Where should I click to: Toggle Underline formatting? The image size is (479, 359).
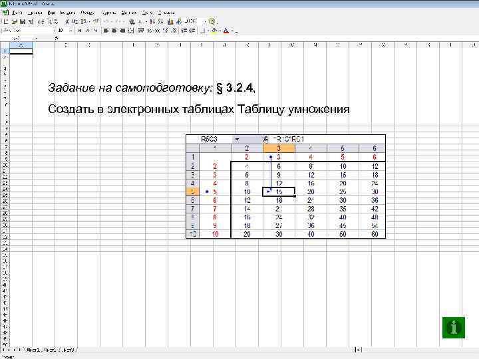point(96,31)
